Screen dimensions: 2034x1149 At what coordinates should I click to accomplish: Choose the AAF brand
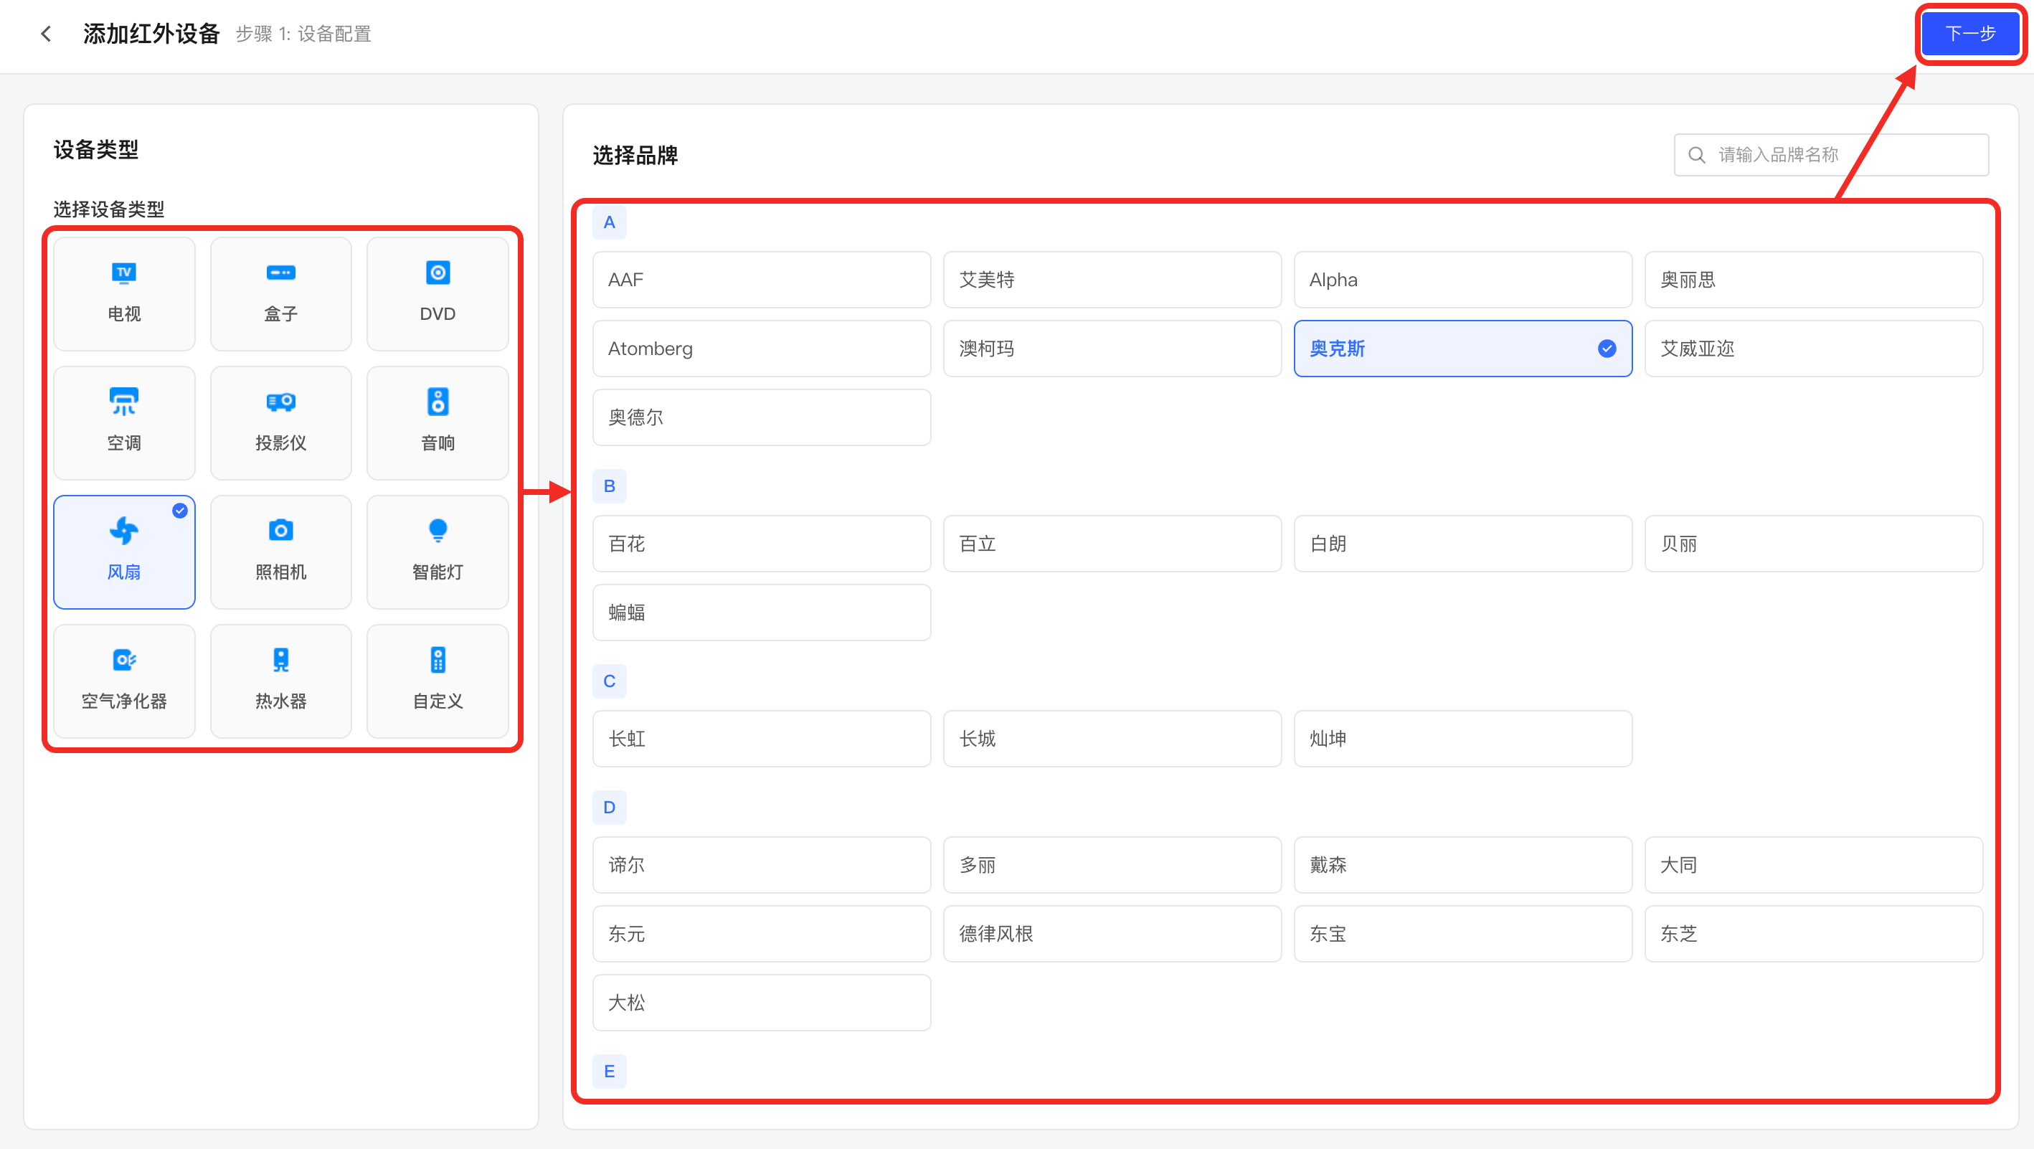coord(761,280)
